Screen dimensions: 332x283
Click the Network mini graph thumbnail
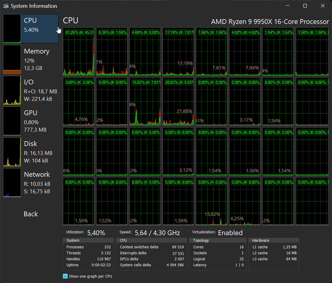pyautogui.click(x=12, y=182)
